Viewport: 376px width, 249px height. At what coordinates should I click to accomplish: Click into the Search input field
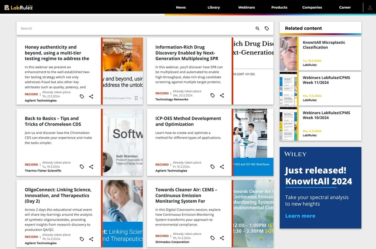(135, 28)
